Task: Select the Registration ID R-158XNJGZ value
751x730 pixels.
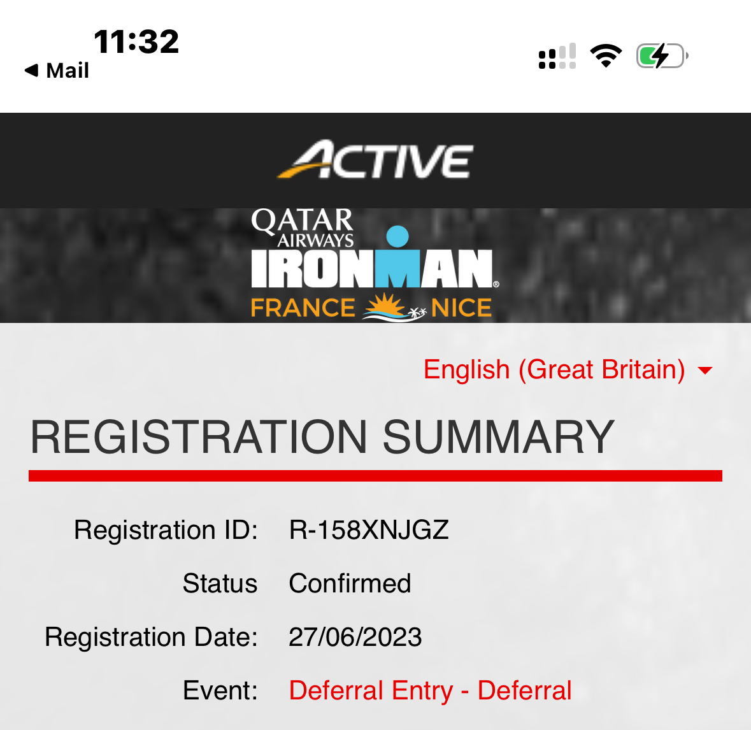Action: (369, 530)
